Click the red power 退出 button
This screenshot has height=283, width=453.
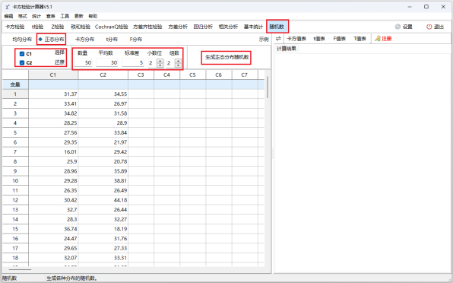click(x=435, y=27)
